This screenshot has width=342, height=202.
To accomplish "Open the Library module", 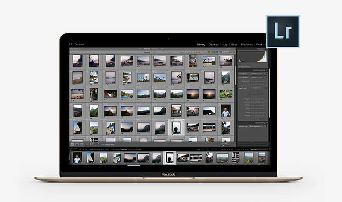I will click(201, 45).
